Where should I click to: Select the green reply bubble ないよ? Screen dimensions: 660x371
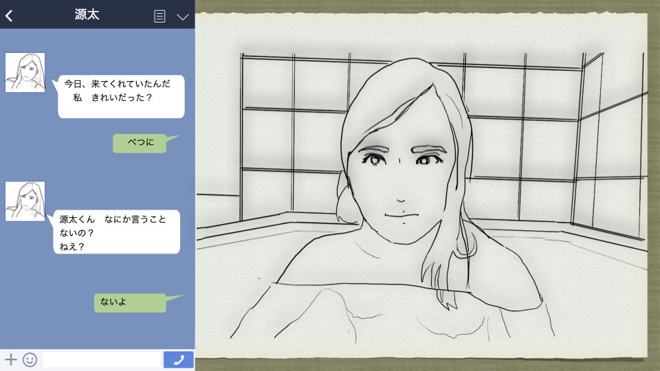pyautogui.click(x=131, y=302)
